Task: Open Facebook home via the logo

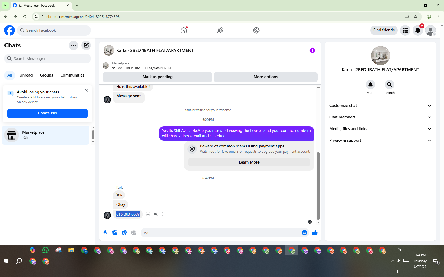Action: coord(10,30)
